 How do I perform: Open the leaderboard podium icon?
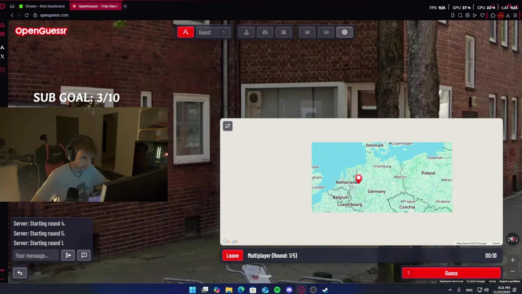246,32
